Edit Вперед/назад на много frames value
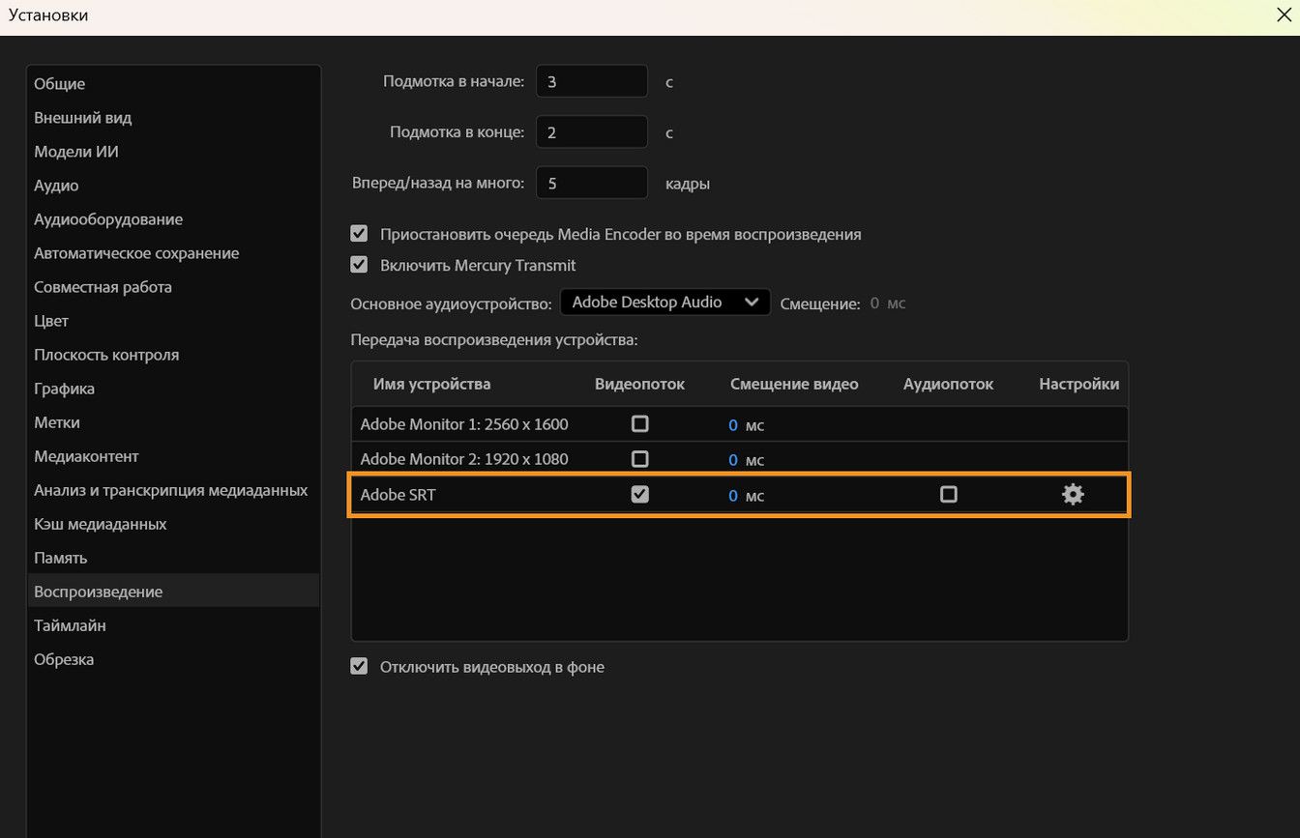The image size is (1300, 838). tap(591, 182)
